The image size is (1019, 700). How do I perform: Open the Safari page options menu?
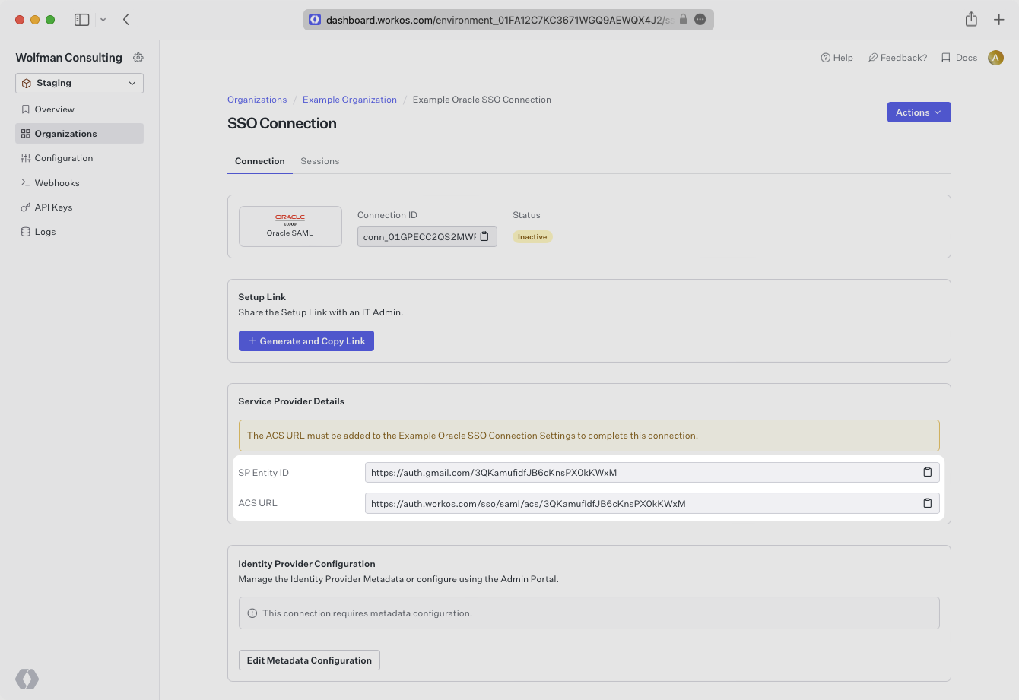[x=700, y=19]
